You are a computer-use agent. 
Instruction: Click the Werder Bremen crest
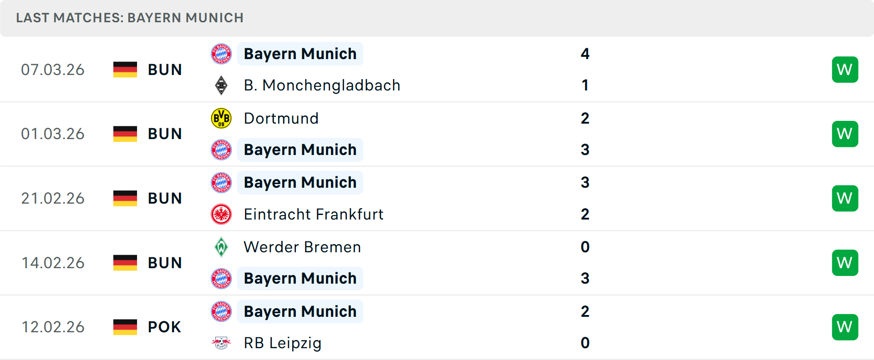pos(221,247)
